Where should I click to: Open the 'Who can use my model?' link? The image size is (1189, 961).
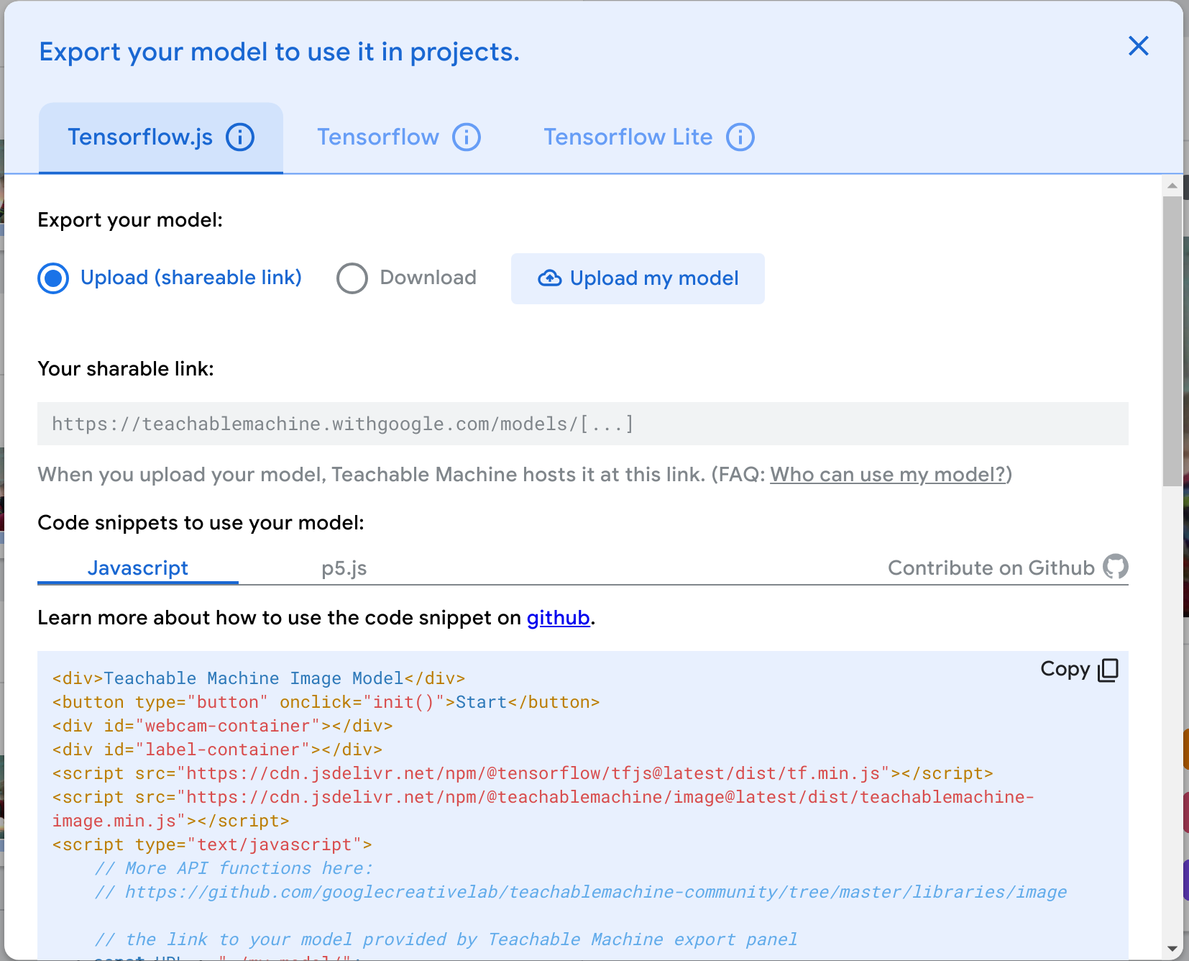point(888,475)
